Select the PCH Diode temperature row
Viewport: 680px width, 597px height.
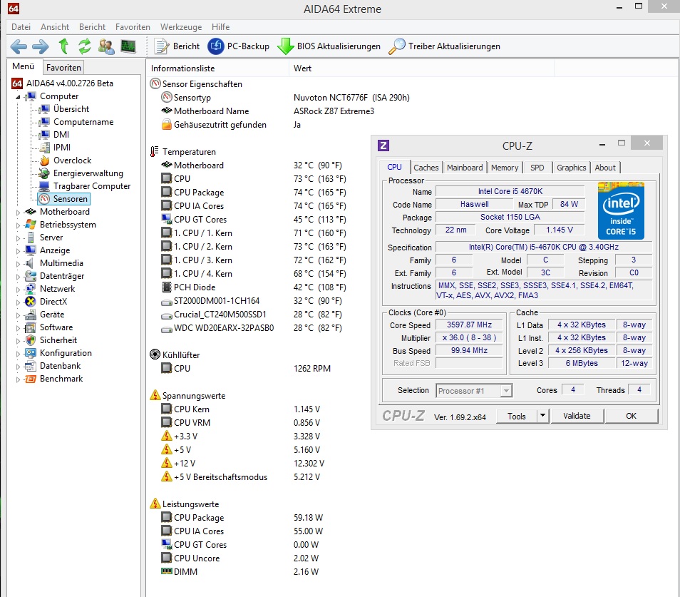(x=253, y=287)
